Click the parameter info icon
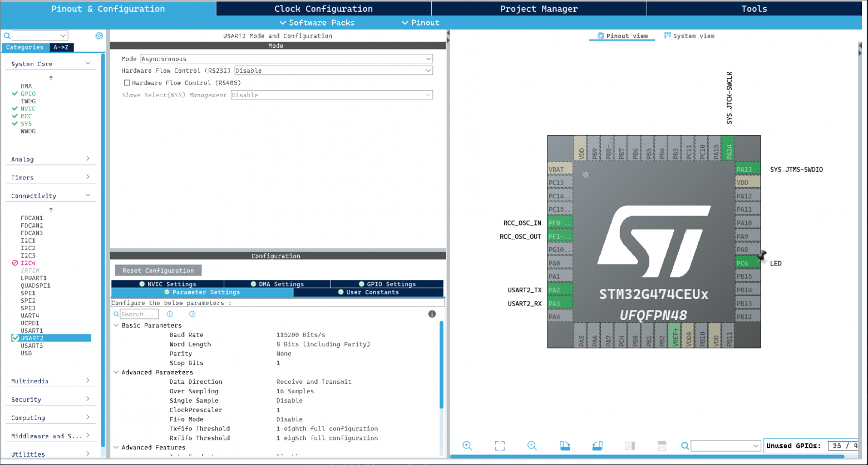The image size is (868, 465). tap(432, 314)
